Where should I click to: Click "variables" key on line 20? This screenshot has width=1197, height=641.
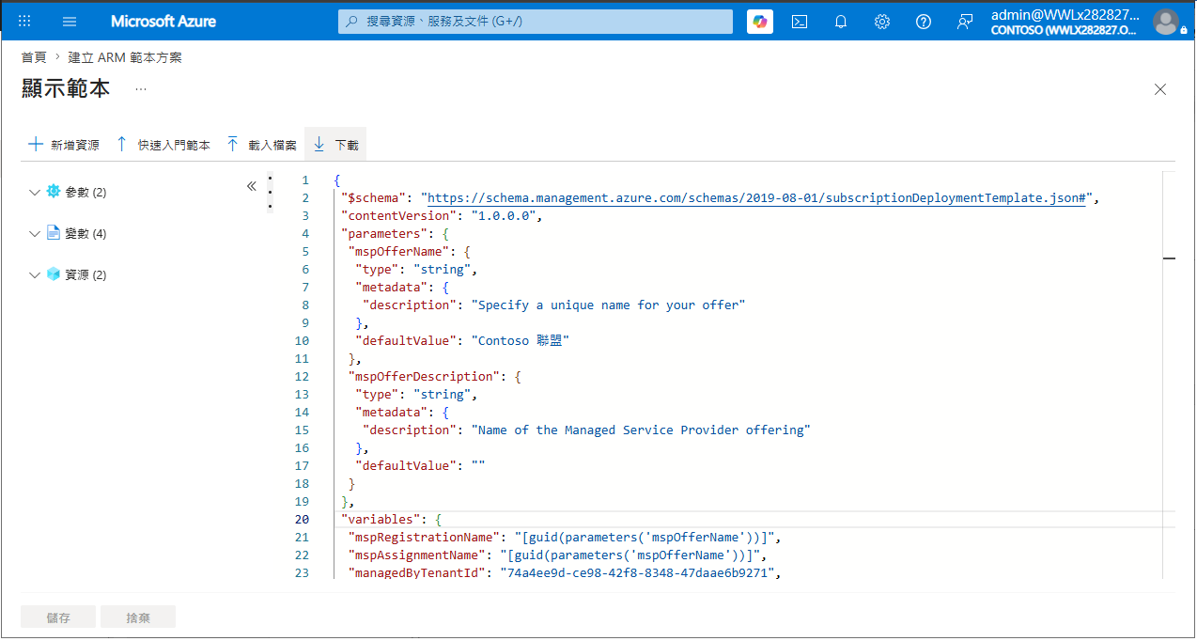(380, 520)
